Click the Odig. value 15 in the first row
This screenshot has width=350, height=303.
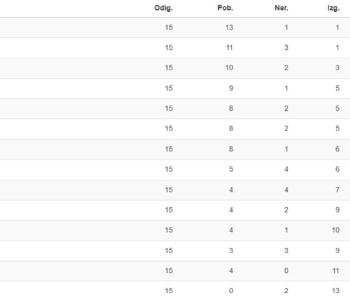168,28
